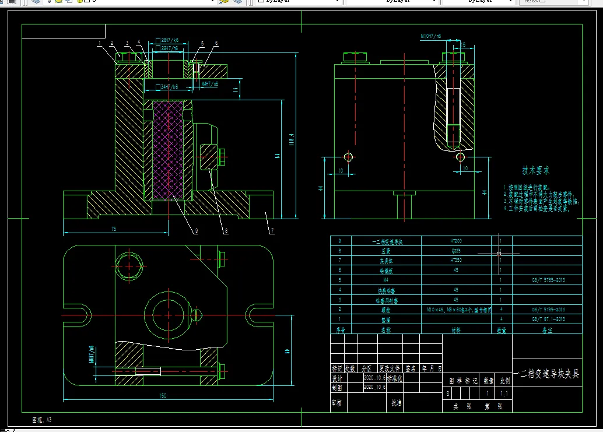Screen dimensions: 603x432
Task: Pick the hexagonal bolt head in plan view
Action: click(x=129, y=266)
